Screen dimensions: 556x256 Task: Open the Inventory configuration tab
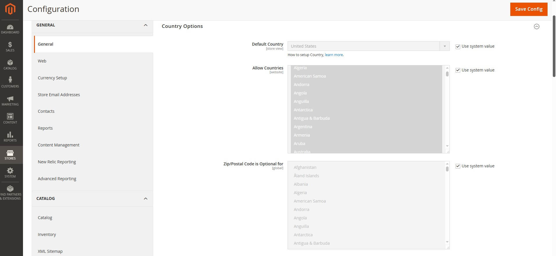[93, 234]
